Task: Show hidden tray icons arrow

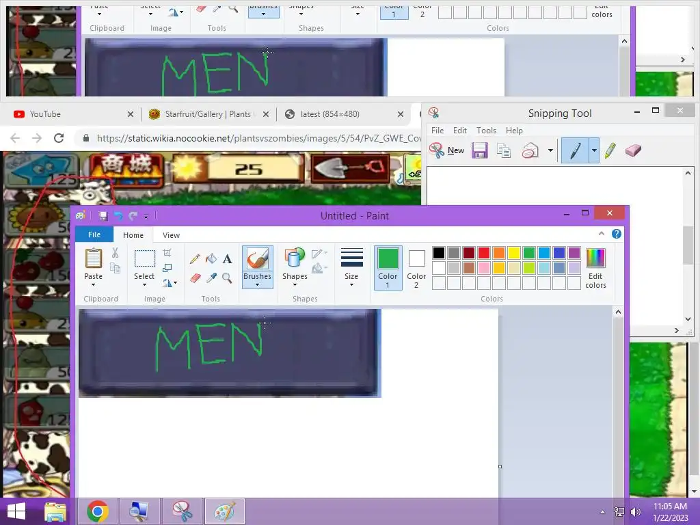Action: pyautogui.click(x=603, y=512)
